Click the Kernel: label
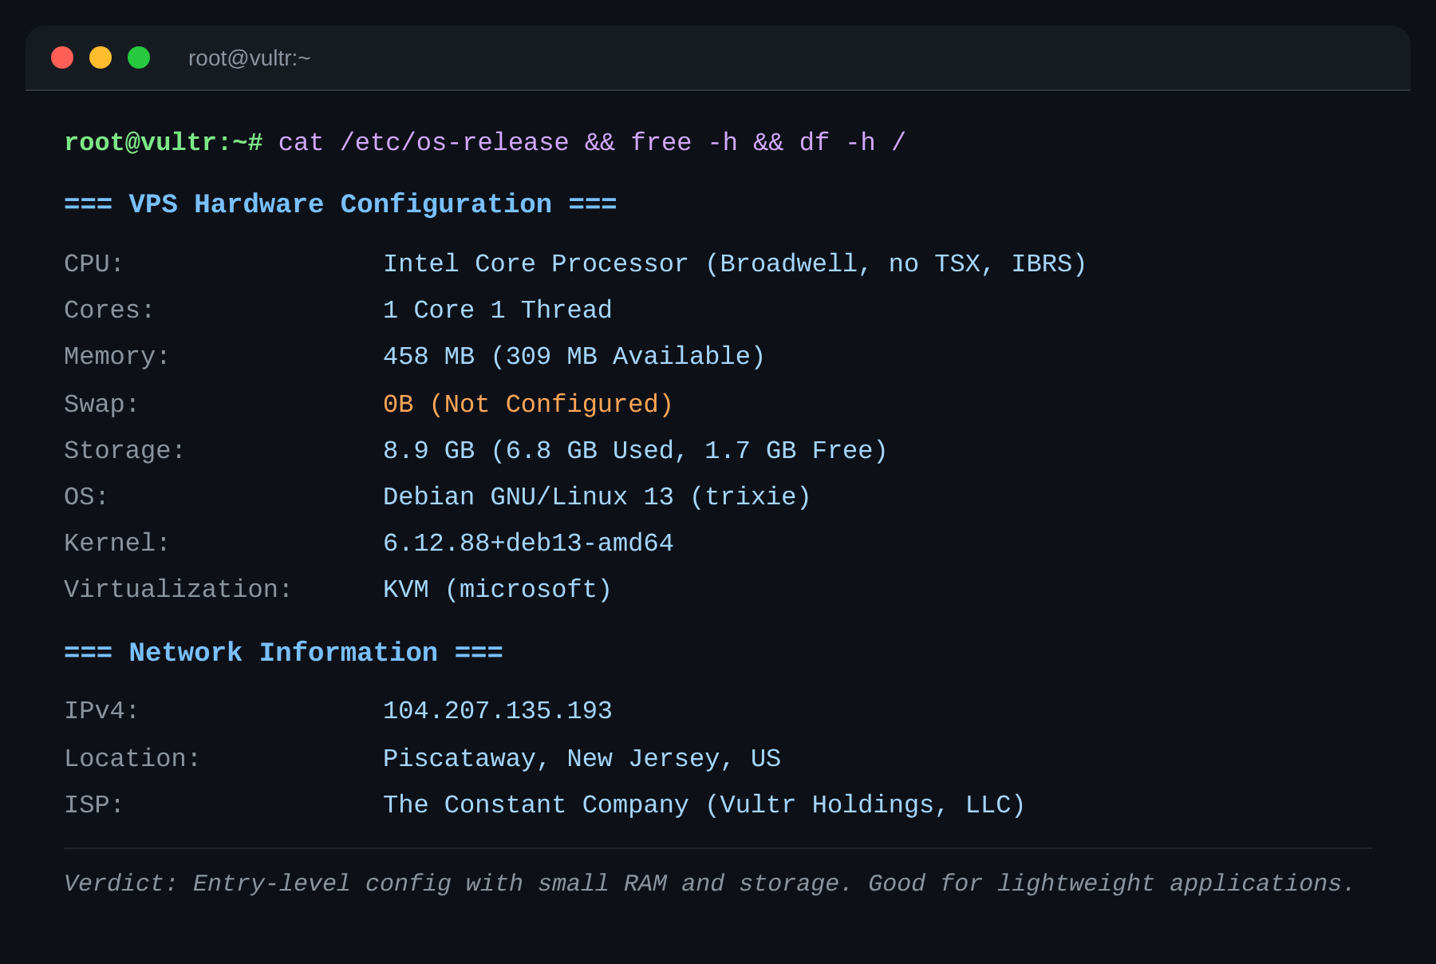The height and width of the screenshot is (964, 1436). [116, 543]
